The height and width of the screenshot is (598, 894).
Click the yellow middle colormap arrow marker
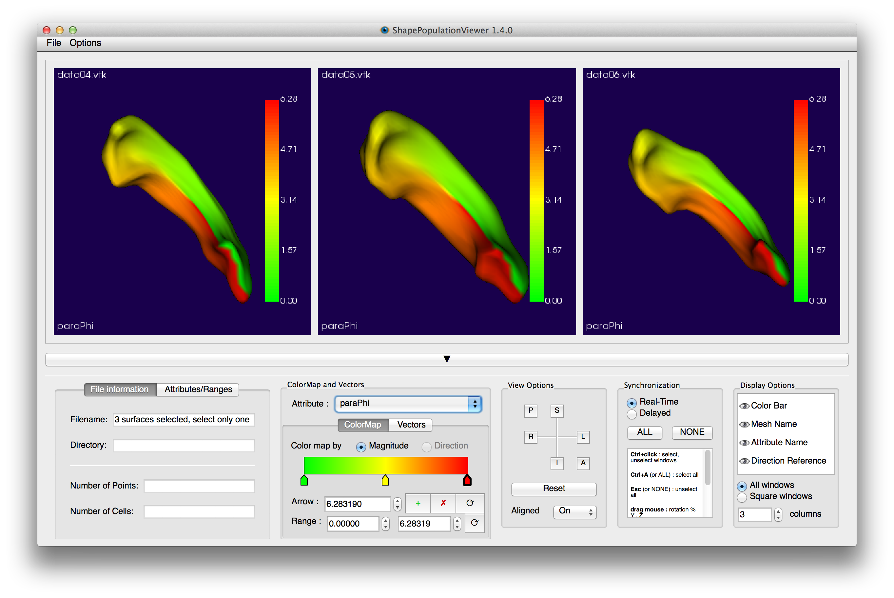[x=385, y=481]
